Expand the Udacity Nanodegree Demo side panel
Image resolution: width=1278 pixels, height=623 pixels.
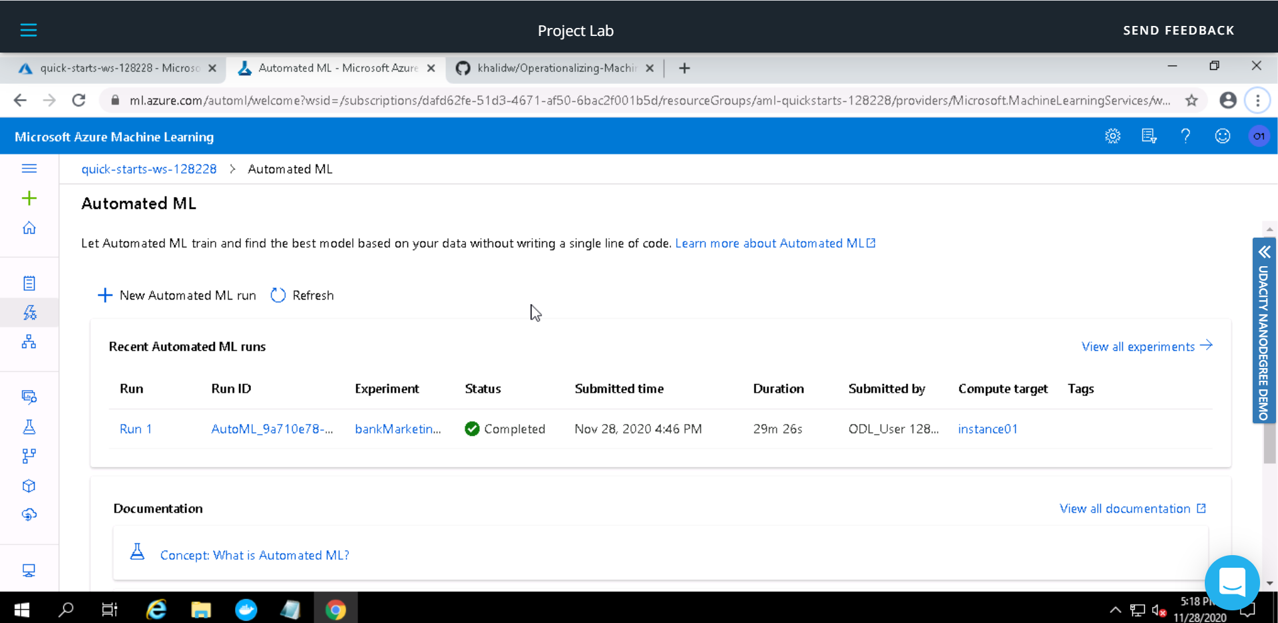coord(1264,330)
